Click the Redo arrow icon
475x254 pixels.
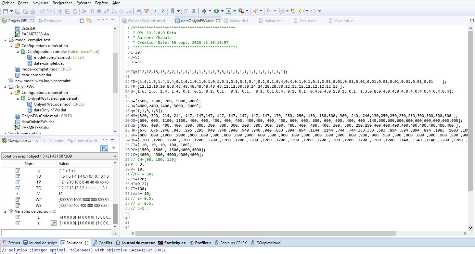coord(50,11)
